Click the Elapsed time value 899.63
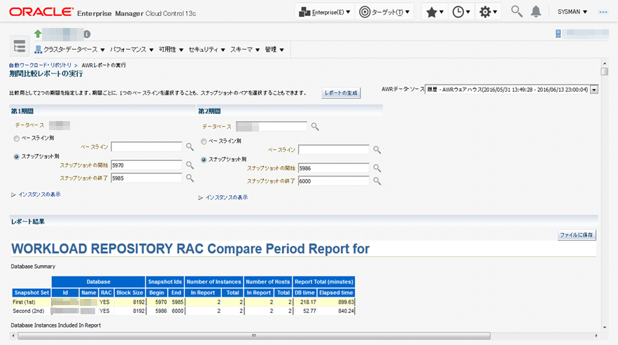The width and height of the screenshot is (618, 345). click(x=346, y=302)
